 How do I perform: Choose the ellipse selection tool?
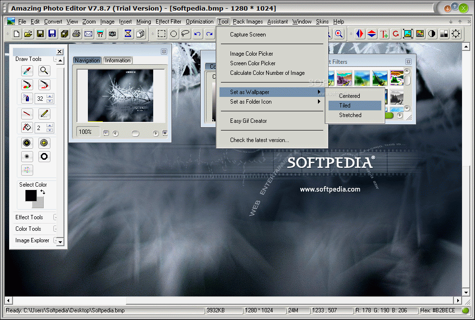click(x=173, y=34)
